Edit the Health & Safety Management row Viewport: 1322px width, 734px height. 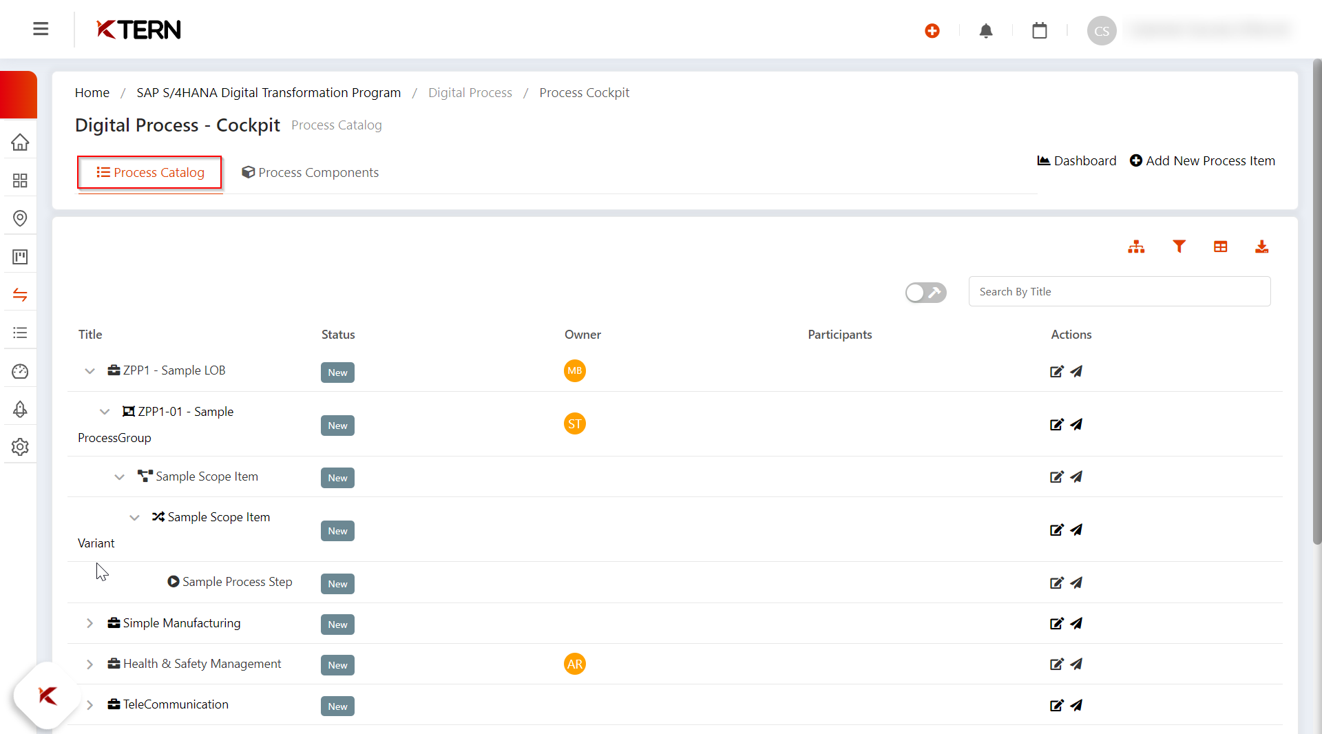(1056, 664)
